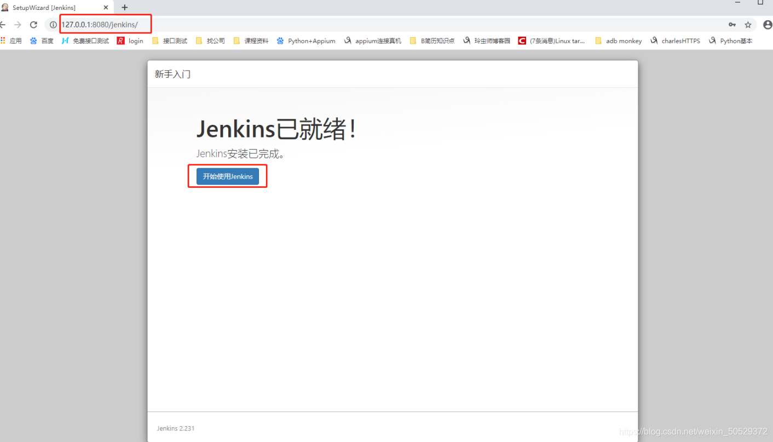
Task: Open the (7条消息)Linux tar bookmark
Action: [552, 41]
